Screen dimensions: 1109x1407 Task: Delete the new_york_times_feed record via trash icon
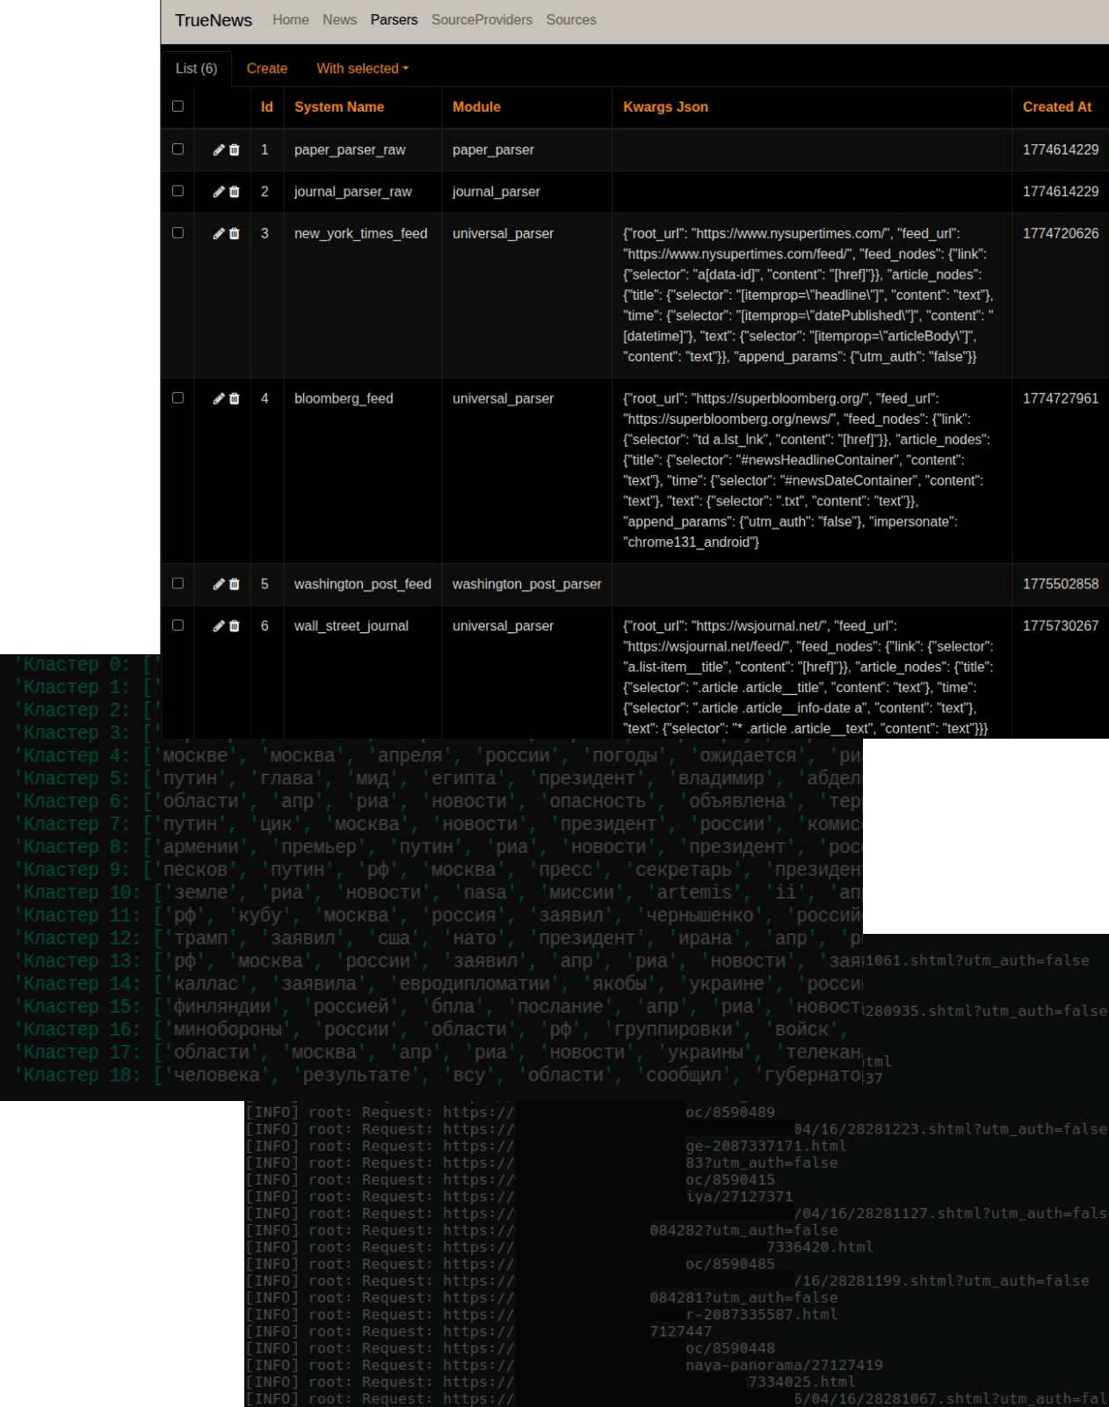[234, 234]
